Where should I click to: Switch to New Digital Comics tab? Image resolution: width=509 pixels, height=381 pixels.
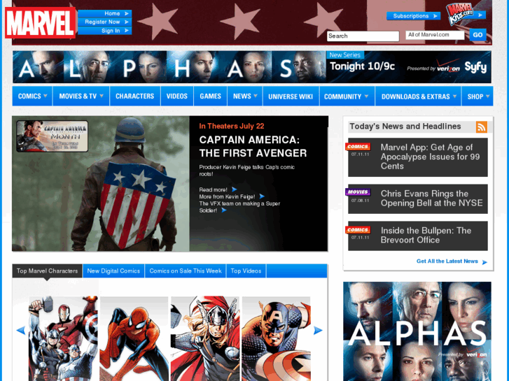[x=113, y=271]
